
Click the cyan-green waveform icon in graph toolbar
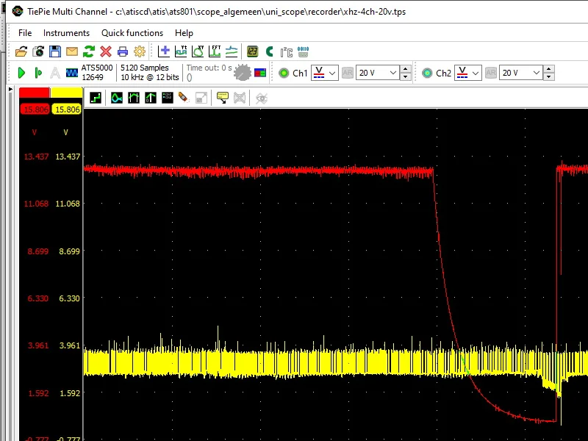(x=117, y=98)
